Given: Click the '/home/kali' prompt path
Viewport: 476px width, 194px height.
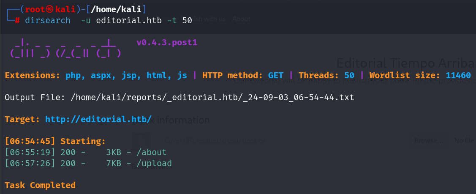Looking at the screenshot, I should (116, 9).
